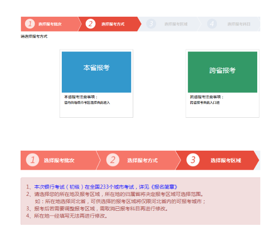This screenshot has height=231, width=273.
Task: Click the grayed number 4 step circle
Action: 212,24
